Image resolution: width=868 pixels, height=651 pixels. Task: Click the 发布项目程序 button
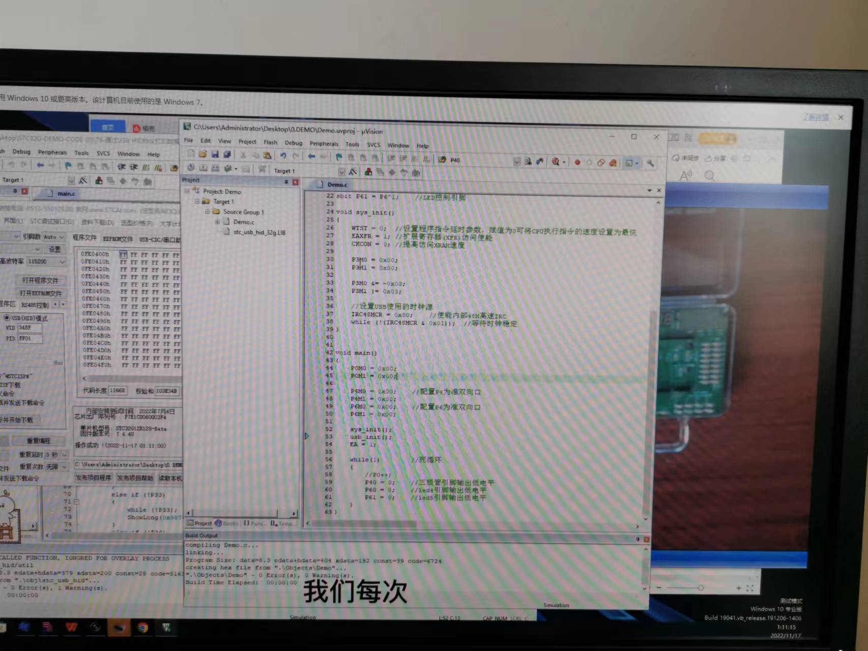[x=93, y=478]
